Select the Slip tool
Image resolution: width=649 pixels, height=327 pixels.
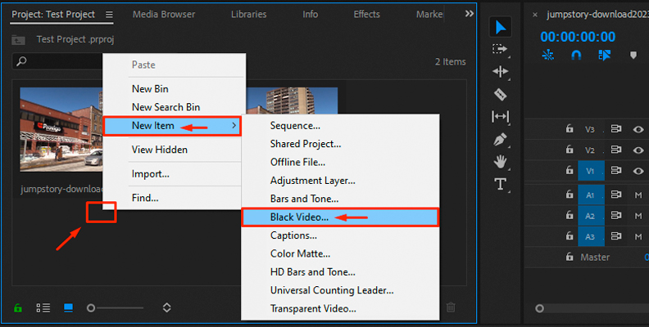tap(501, 117)
